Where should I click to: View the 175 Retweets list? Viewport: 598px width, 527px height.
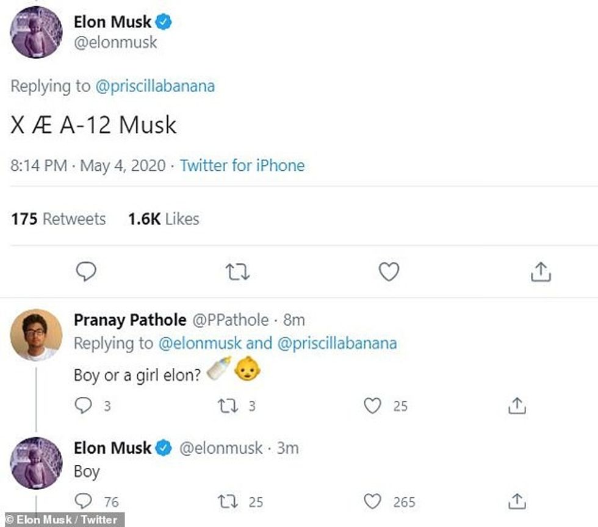pos(57,219)
